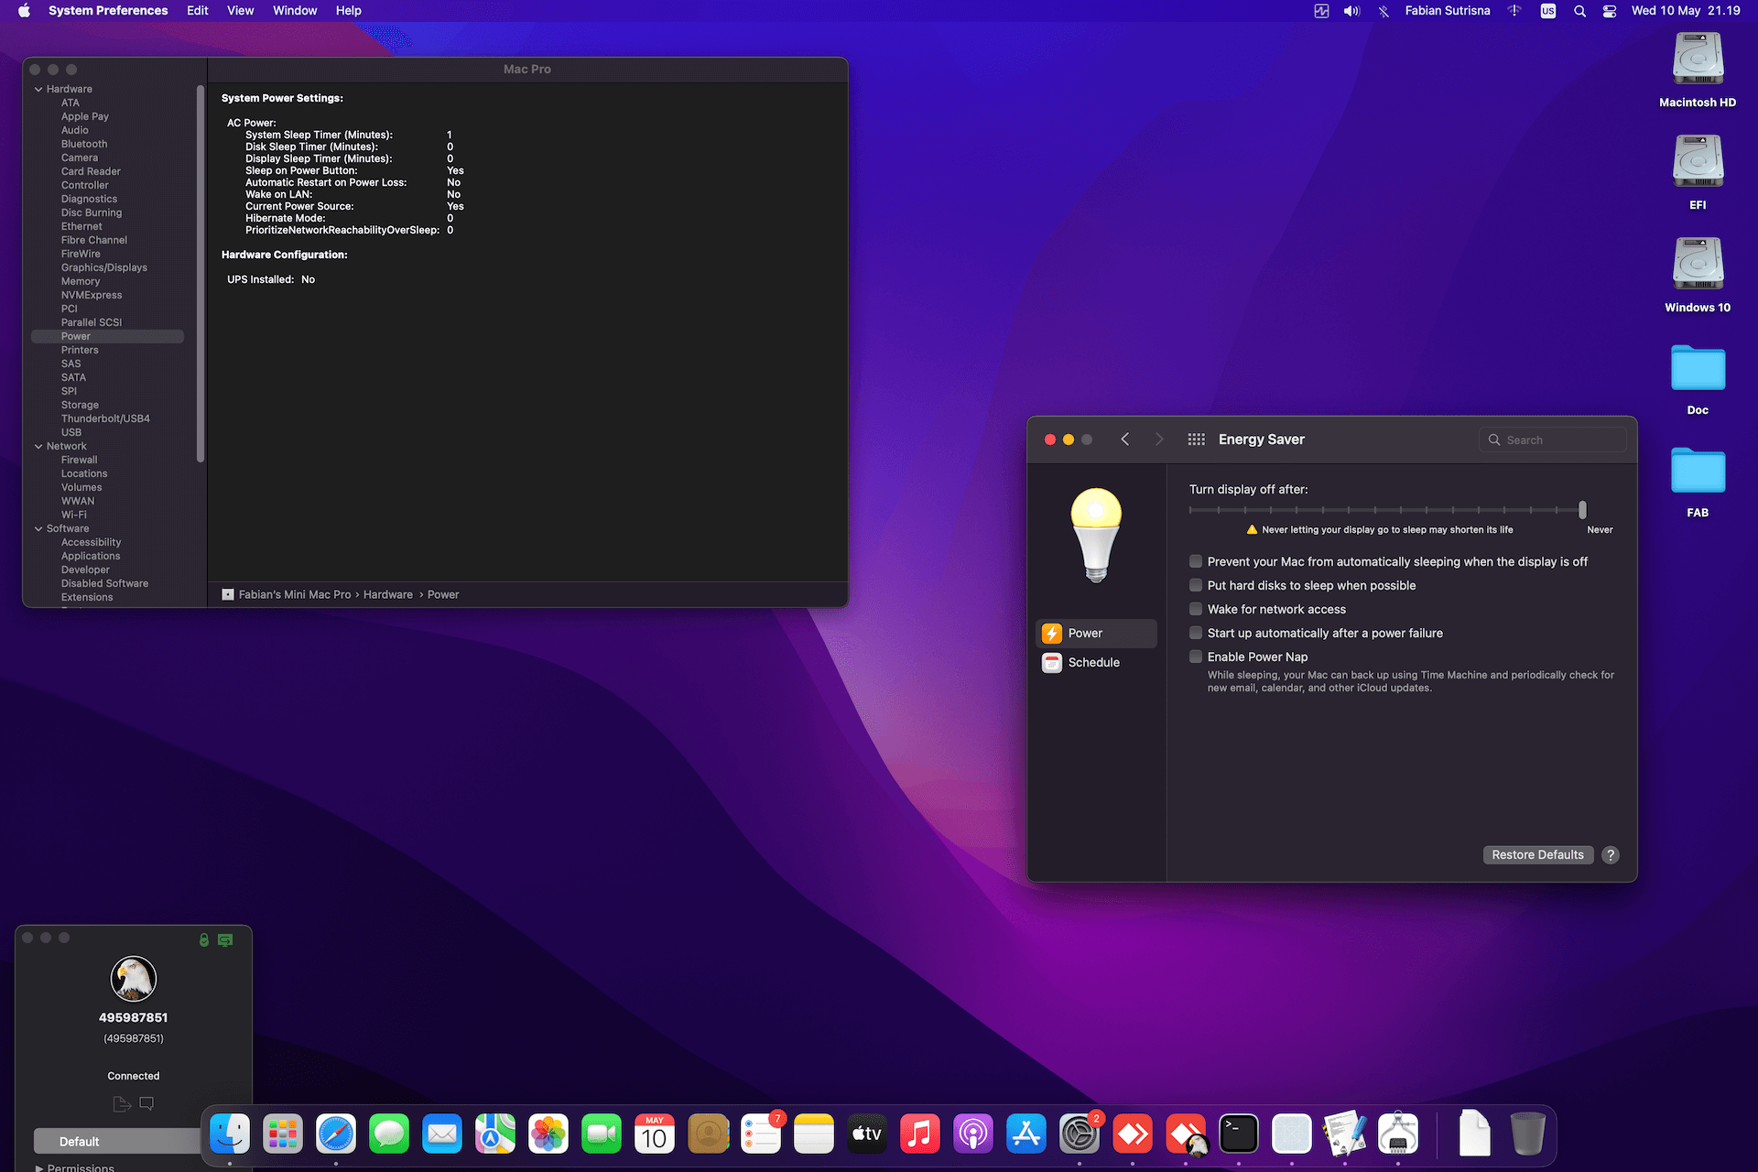Open Windows 10 drive on desktop
The height and width of the screenshot is (1172, 1758).
(x=1698, y=276)
